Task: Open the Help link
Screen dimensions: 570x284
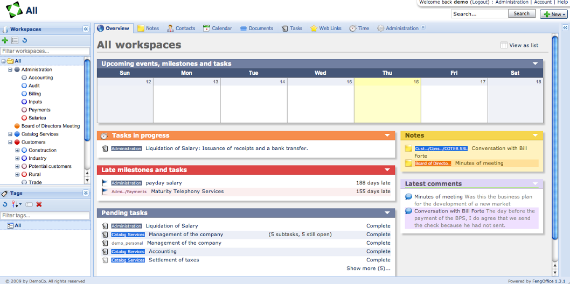Action: [562, 2]
